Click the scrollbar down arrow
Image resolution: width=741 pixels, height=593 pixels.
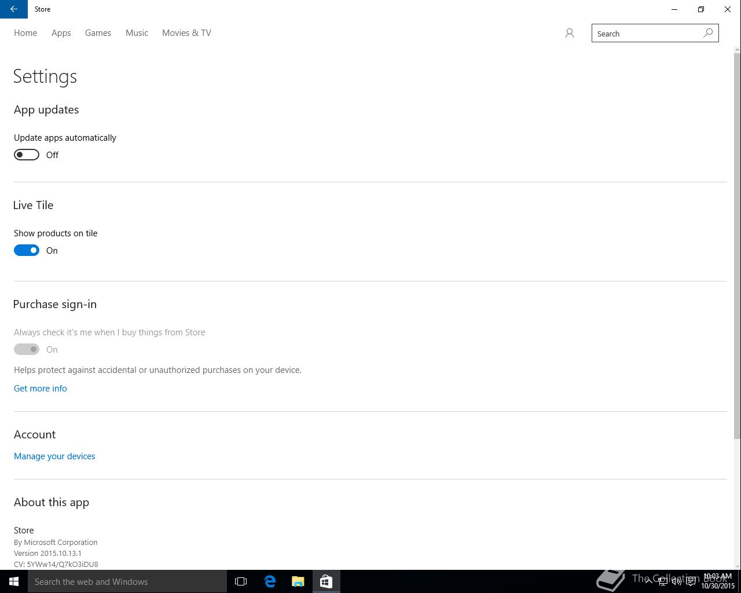[737, 566]
